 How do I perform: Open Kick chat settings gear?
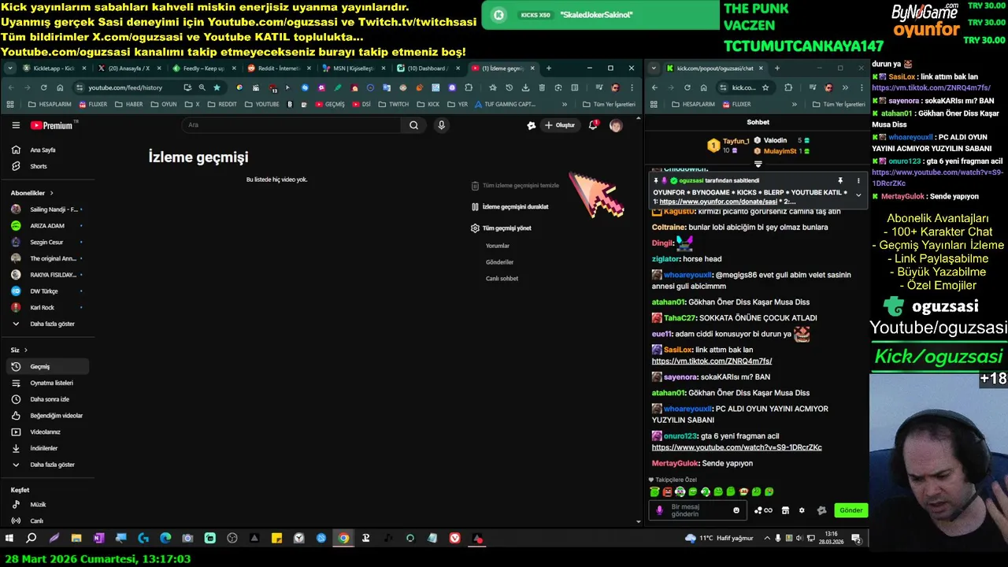[x=802, y=510]
